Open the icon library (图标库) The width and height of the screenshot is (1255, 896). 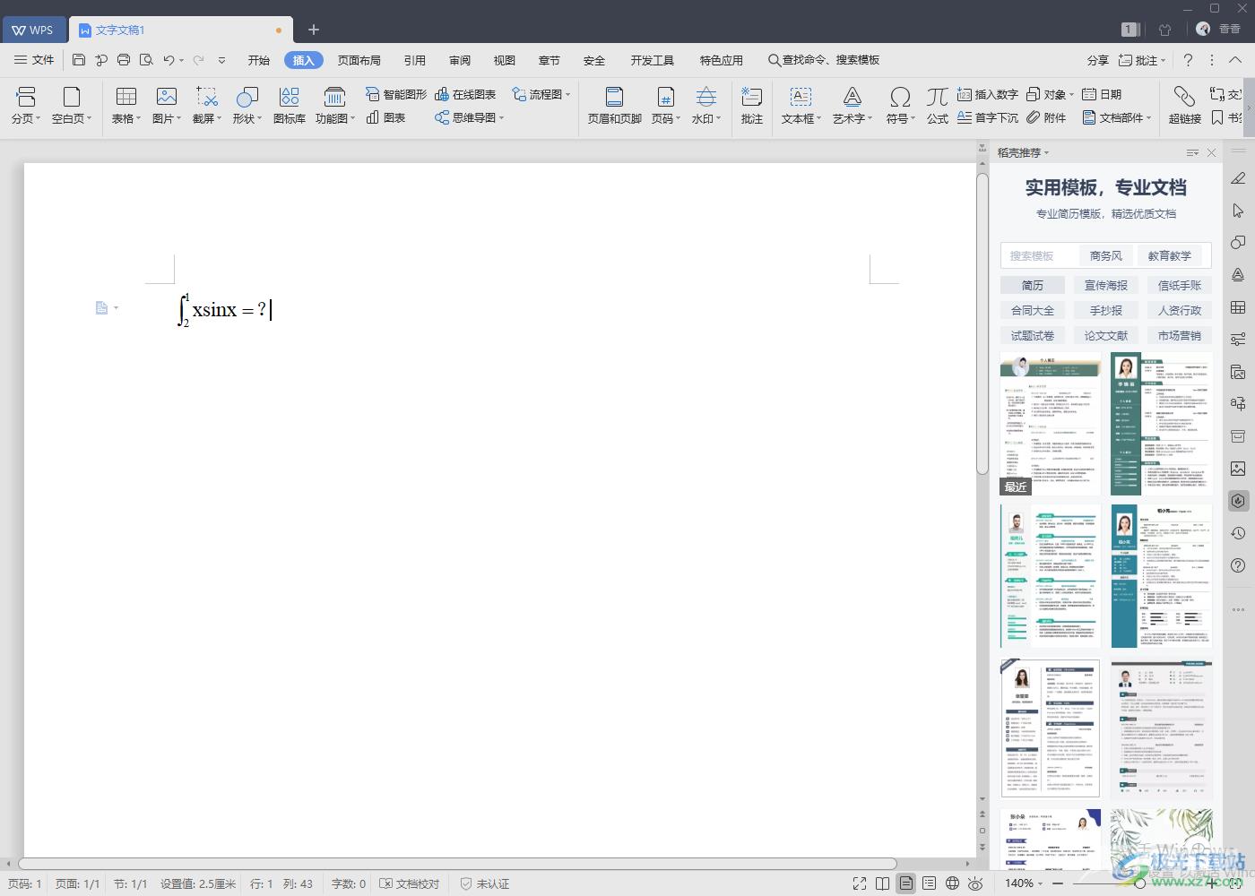[289, 105]
